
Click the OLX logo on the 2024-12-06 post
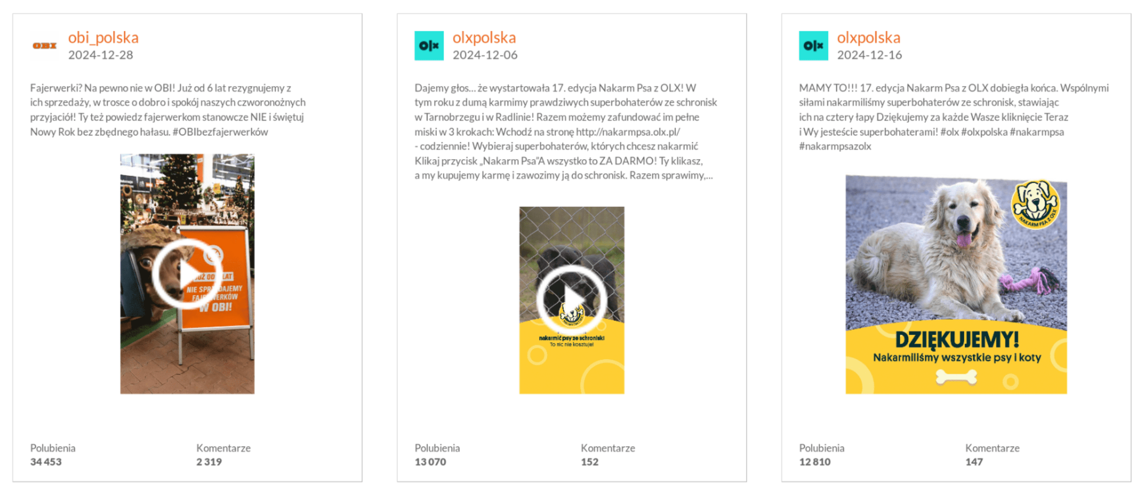[429, 46]
